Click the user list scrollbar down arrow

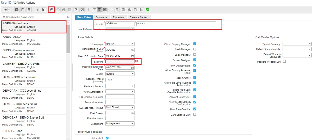tap(68, 138)
